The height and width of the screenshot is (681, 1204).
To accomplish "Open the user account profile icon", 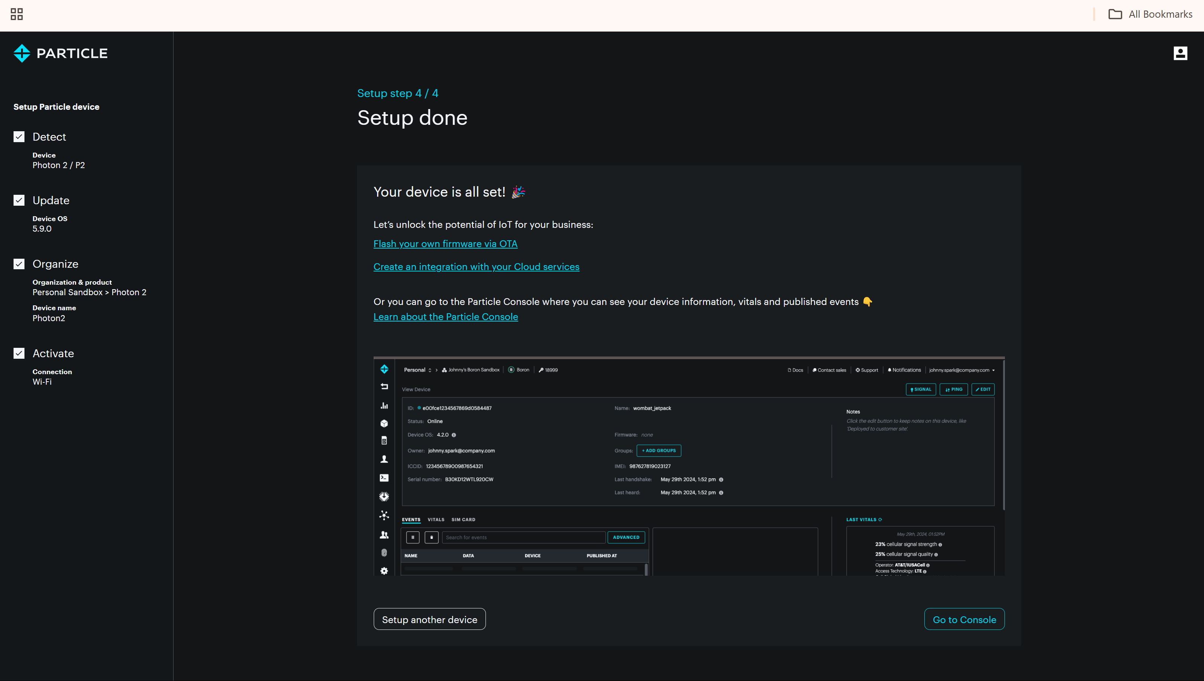I will (1180, 53).
